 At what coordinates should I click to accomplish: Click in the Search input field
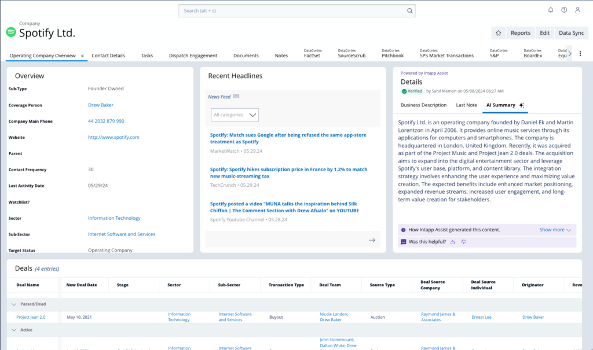coord(294,10)
